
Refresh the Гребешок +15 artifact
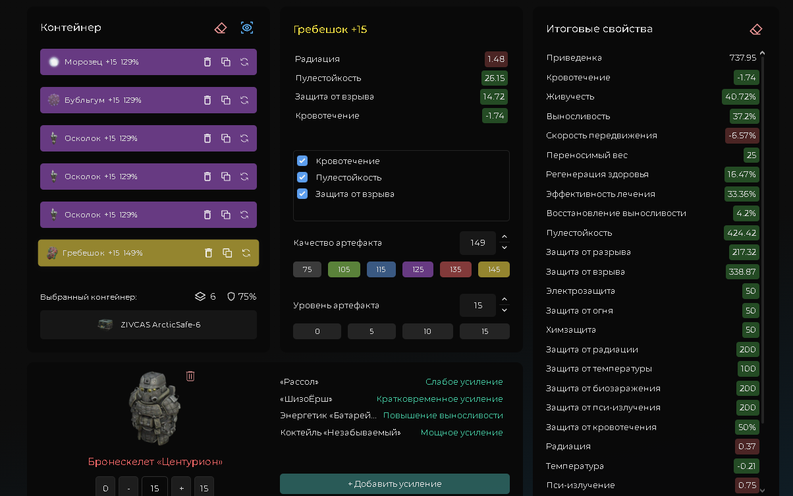pyautogui.click(x=246, y=253)
